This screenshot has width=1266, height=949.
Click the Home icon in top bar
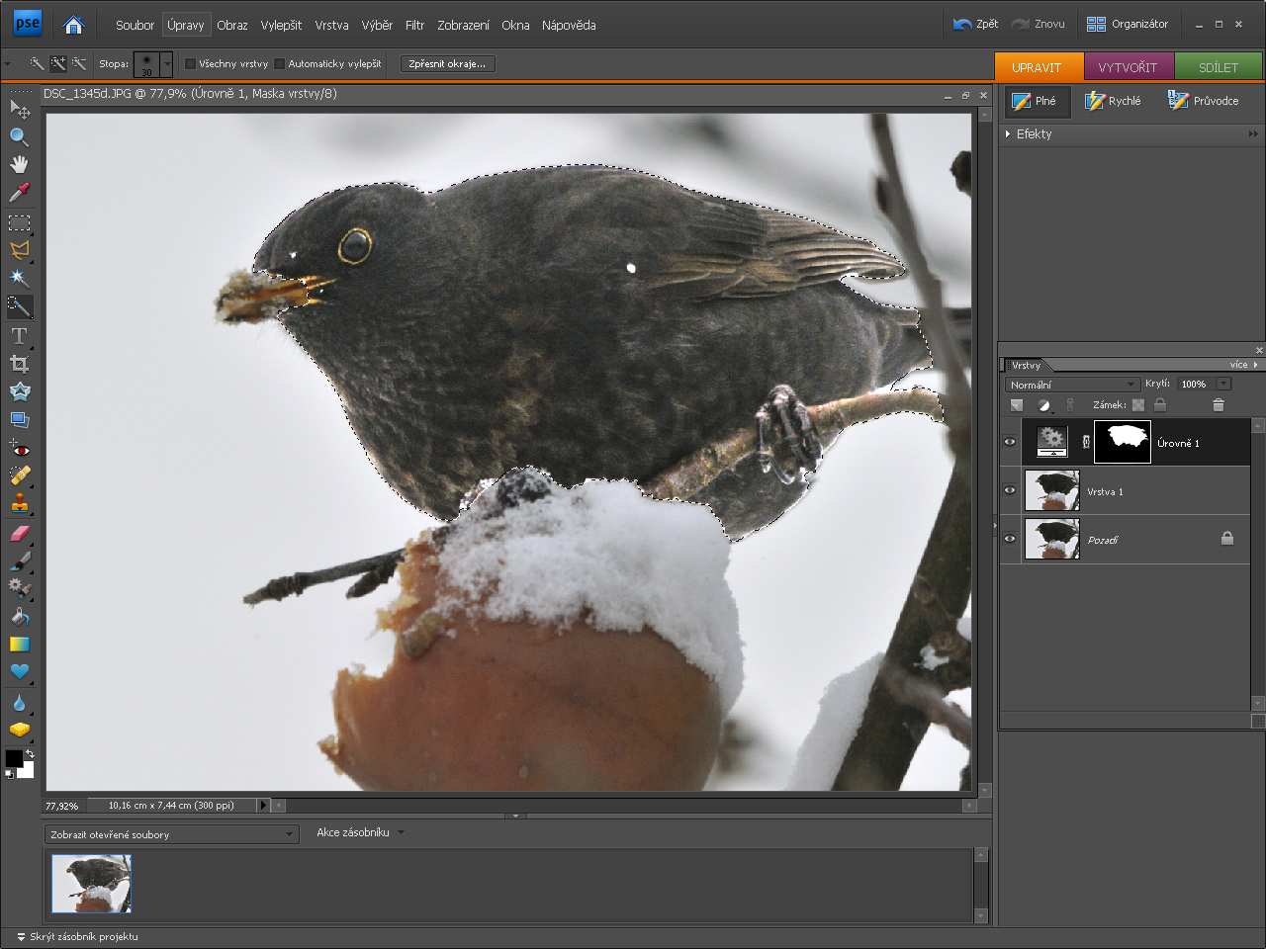pyautogui.click(x=73, y=25)
